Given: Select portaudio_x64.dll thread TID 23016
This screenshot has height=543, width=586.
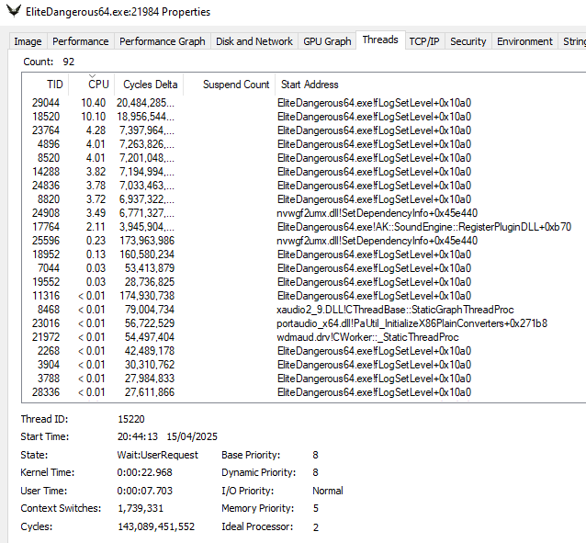Looking at the screenshot, I should pos(303,323).
